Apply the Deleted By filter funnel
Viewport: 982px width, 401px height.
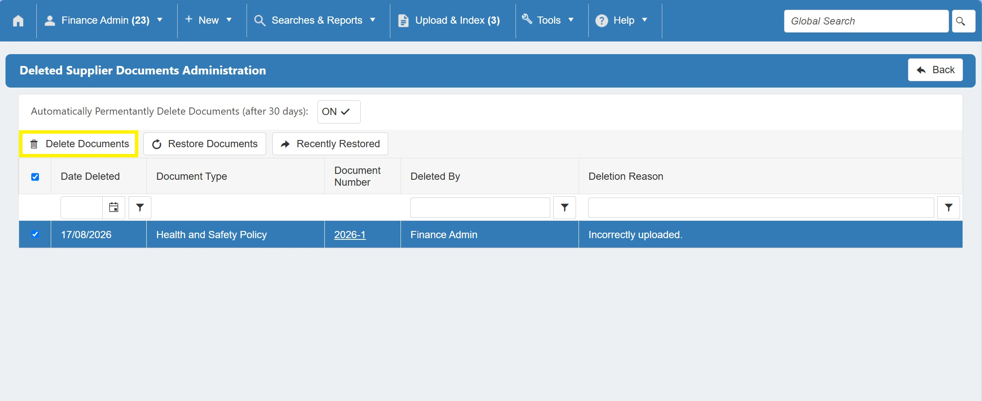[565, 208]
